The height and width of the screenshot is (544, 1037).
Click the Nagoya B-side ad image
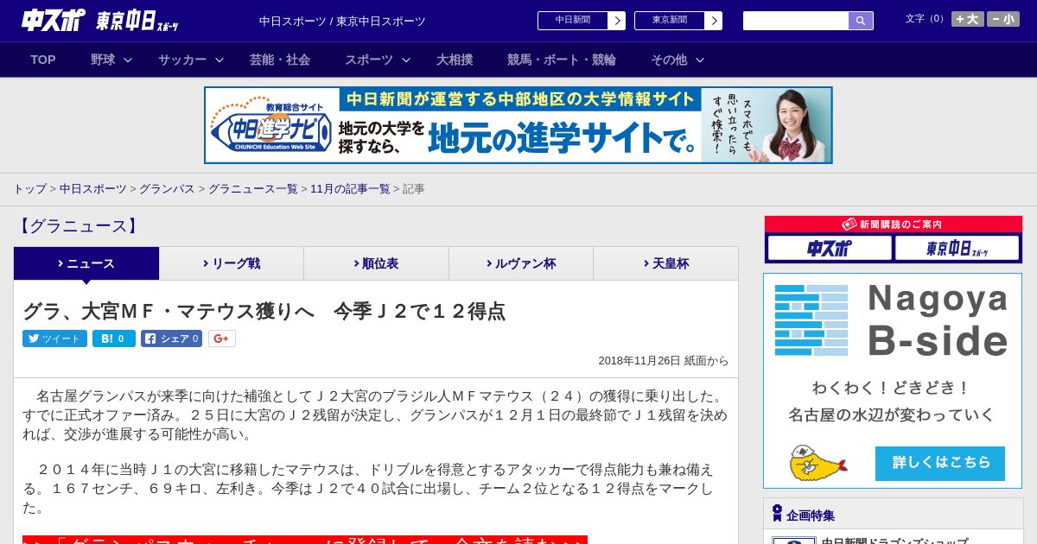893,381
